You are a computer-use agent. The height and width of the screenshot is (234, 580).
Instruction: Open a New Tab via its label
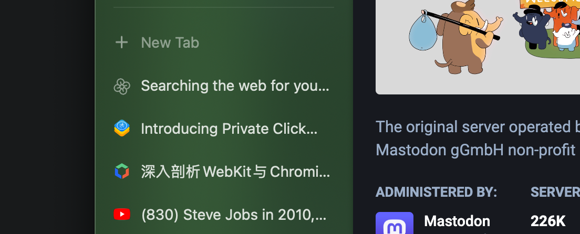tap(170, 42)
